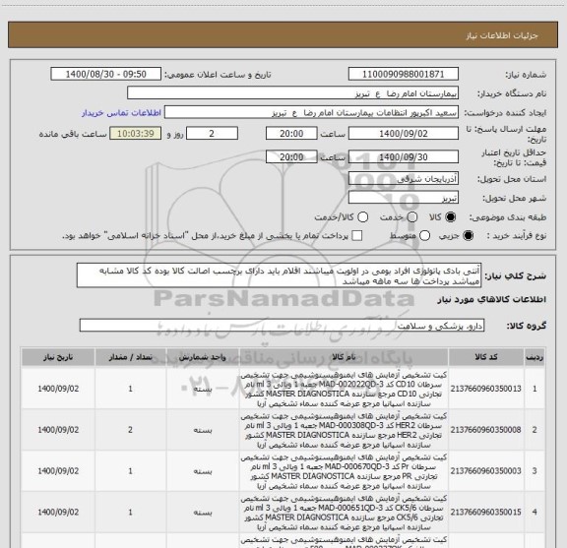The image size is (567, 548).
Task: Select the خدمت radio button
Action: pyautogui.click(x=412, y=217)
